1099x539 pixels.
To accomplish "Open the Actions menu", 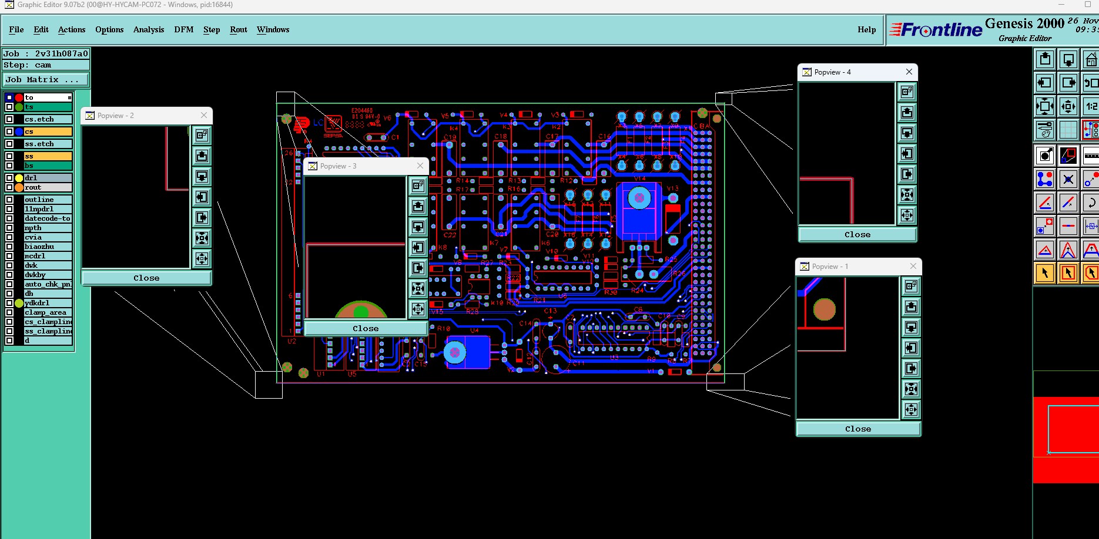I will 72,29.
